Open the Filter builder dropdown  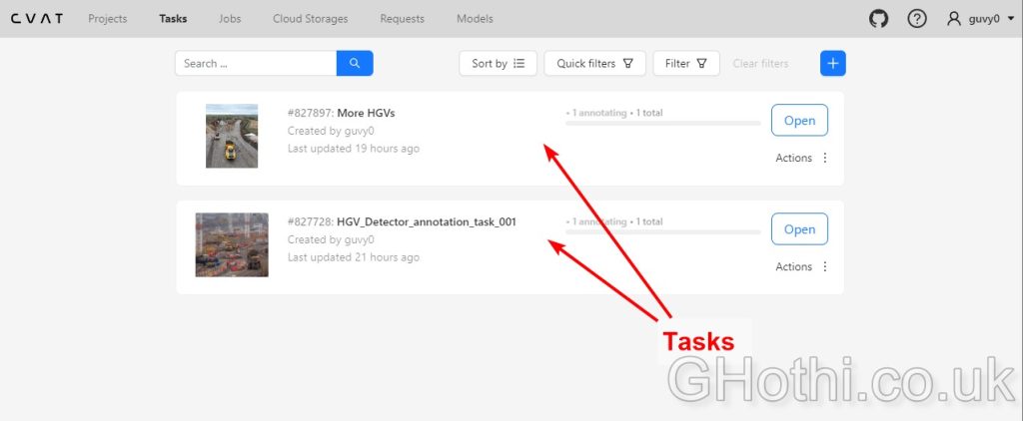686,64
